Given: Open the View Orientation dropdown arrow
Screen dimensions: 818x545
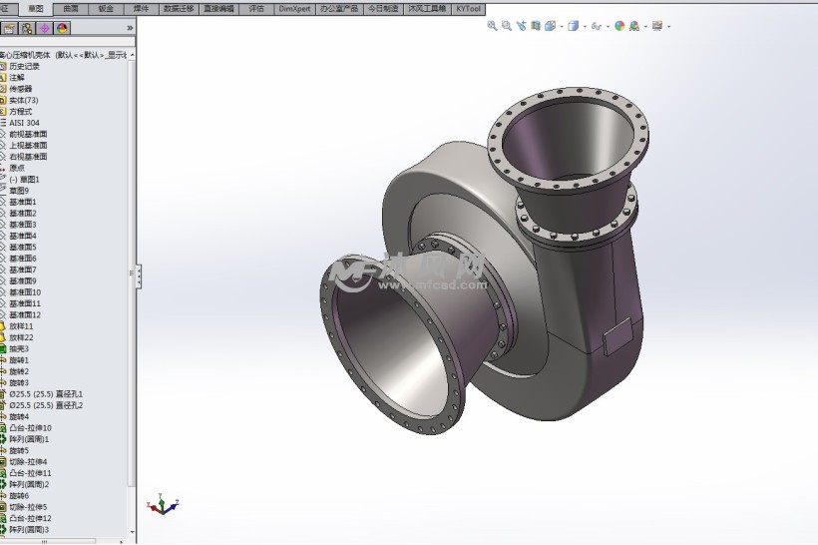Looking at the screenshot, I should point(562,27).
